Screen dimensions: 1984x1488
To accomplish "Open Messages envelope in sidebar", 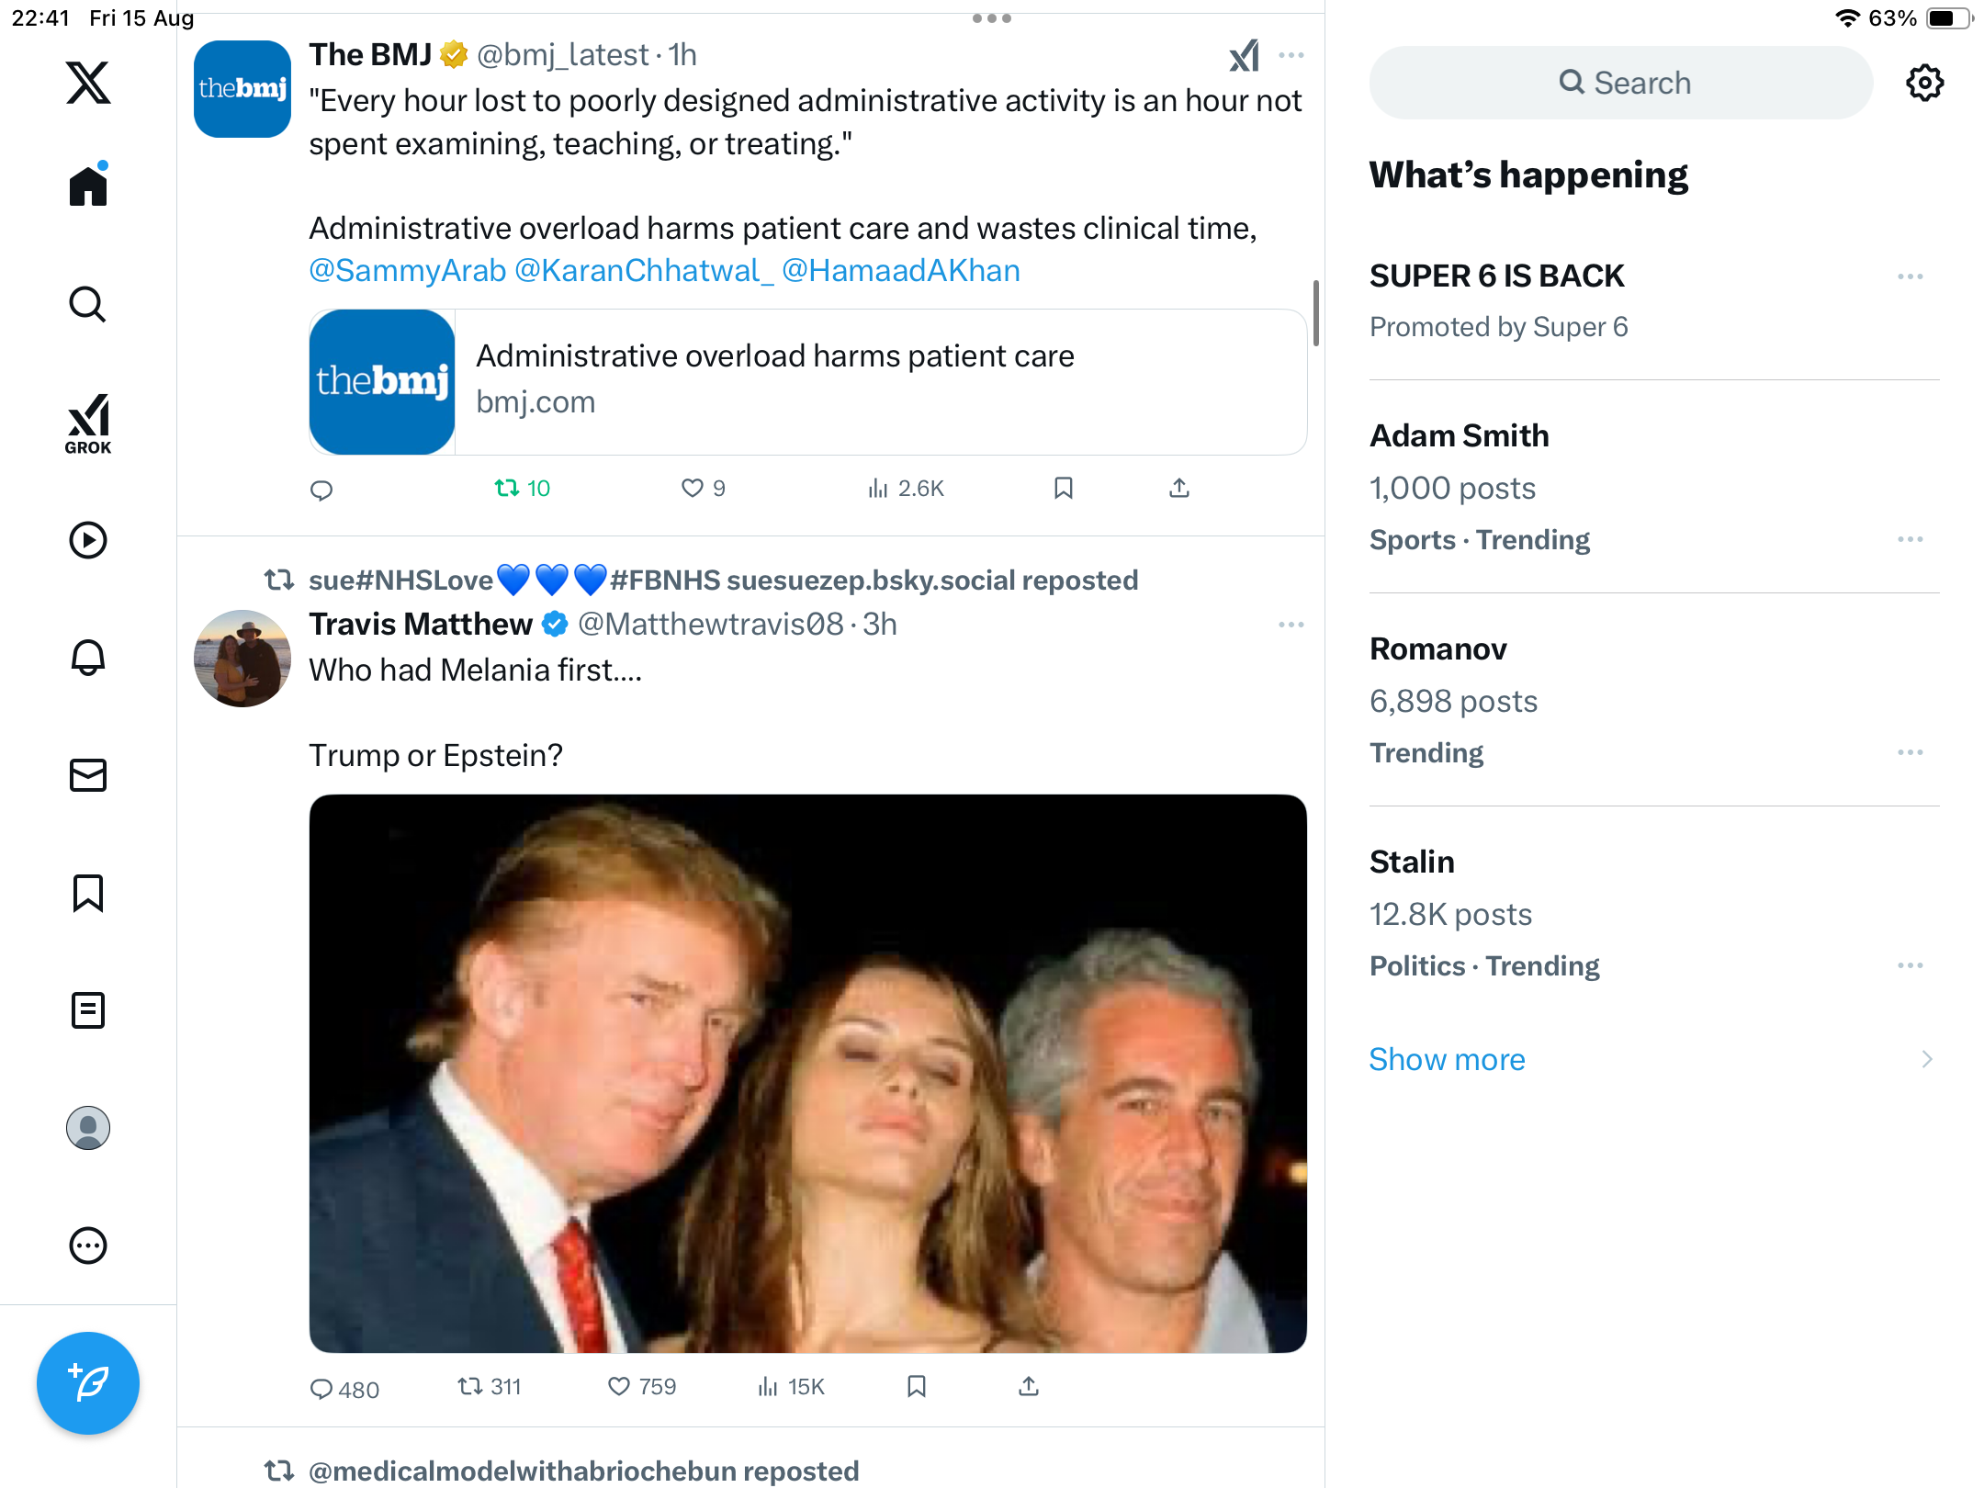I will tap(88, 775).
